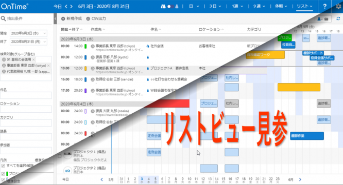Screen dimensions: 343x185
Task: Sort by the 作成先 column header
Action: point(98,29)
